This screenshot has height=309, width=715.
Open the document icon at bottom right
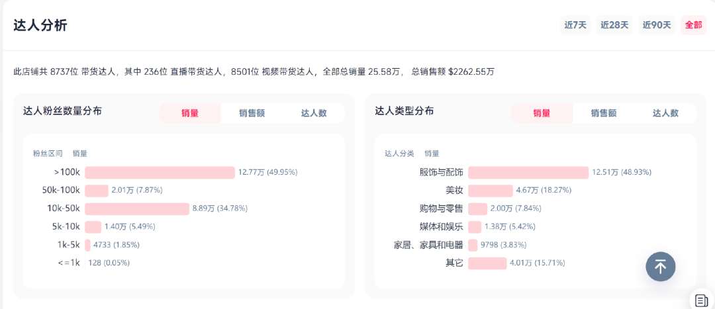click(x=701, y=300)
